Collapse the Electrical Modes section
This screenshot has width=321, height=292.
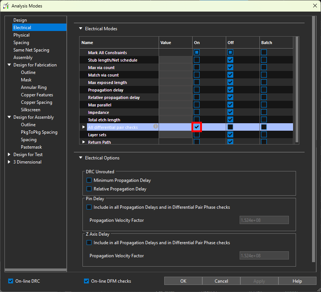[x=80, y=29]
